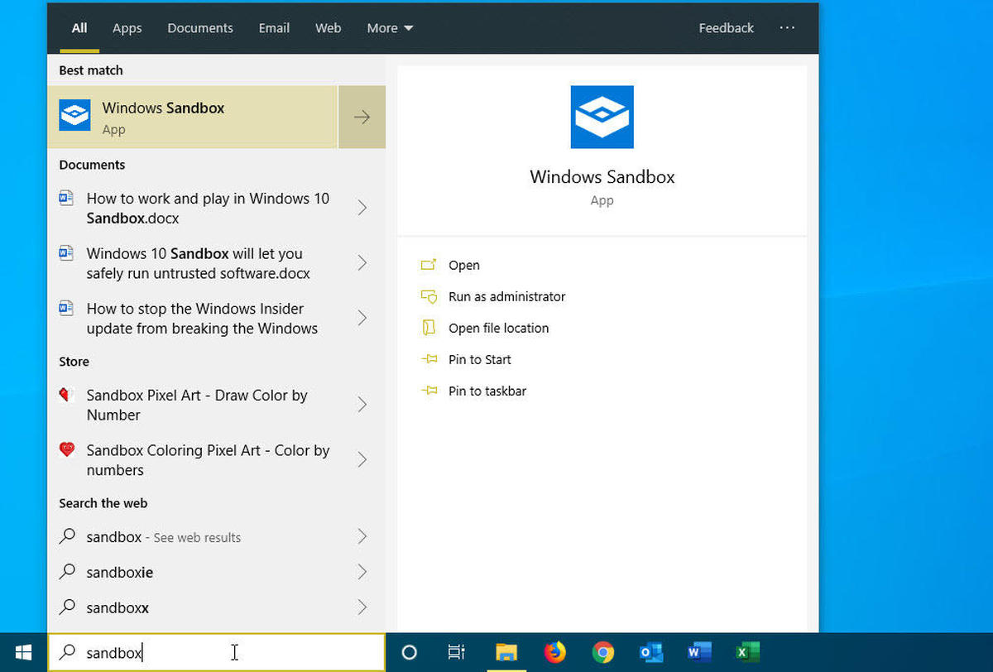Expand the sandboxie web suggestion
Viewport: 993px width, 672px height.
362,572
